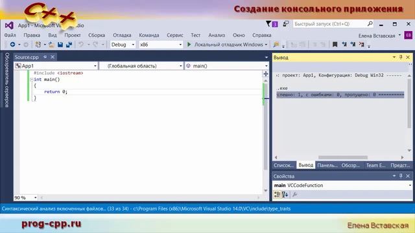The width and height of the screenshot is (415, 233).
Task: Switch to the Список... tab
Action: 283,166
